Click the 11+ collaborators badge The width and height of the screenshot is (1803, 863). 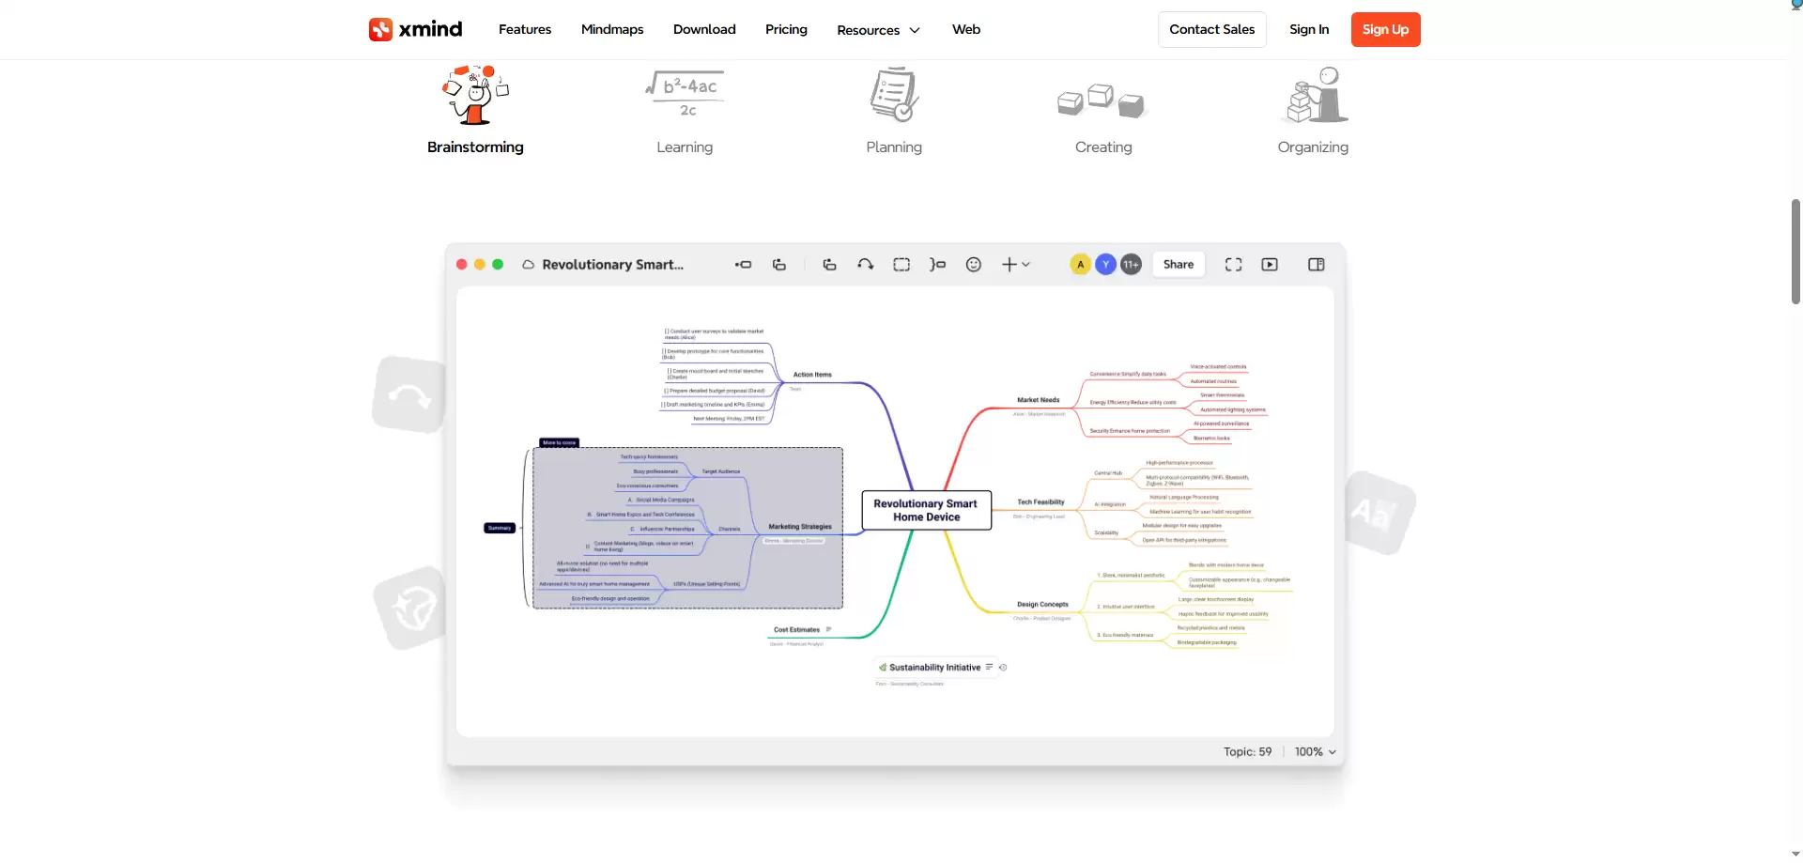click(1132, 265)
